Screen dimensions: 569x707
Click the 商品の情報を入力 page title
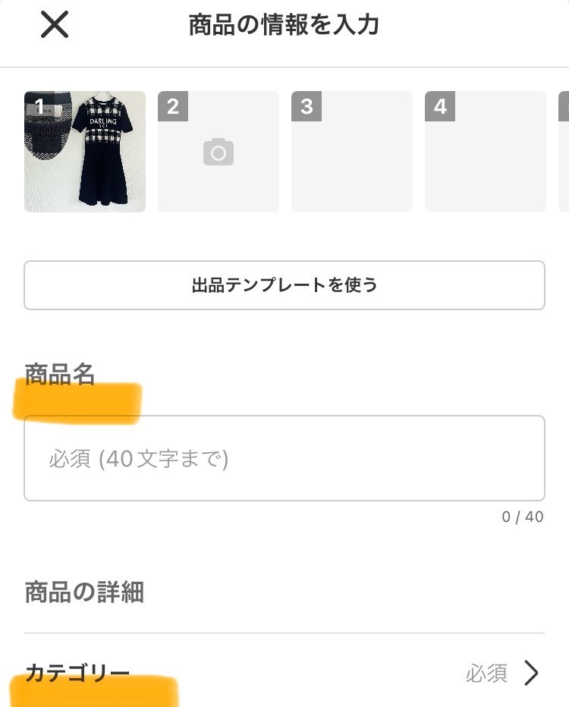pos(284,25)
